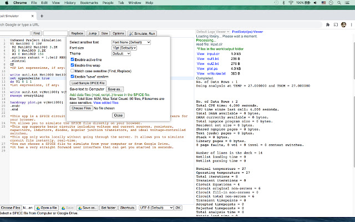Open a file from Google Drive
Image resolution: width=355 pixels, height=222 pixels.
click(47, 208)
